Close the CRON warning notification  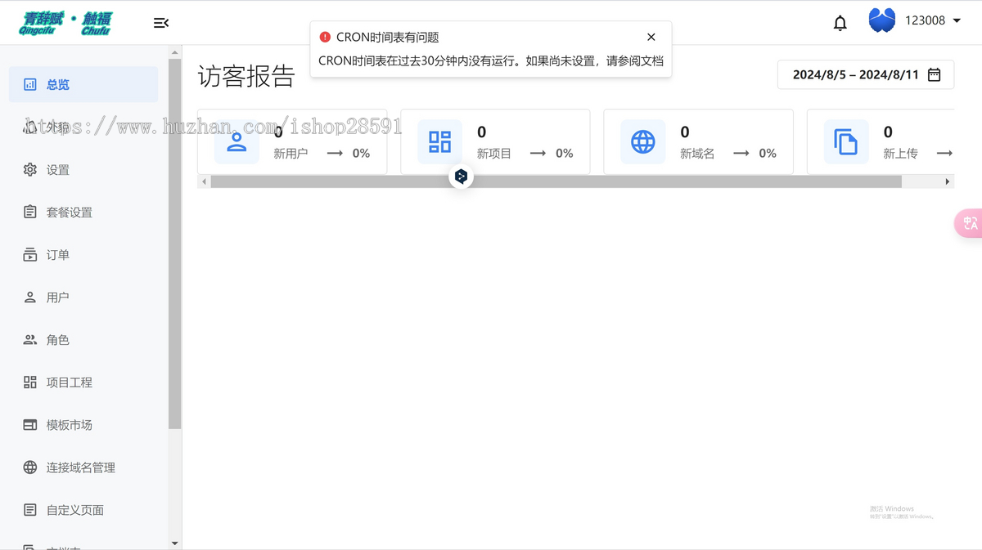coord(651,37)
